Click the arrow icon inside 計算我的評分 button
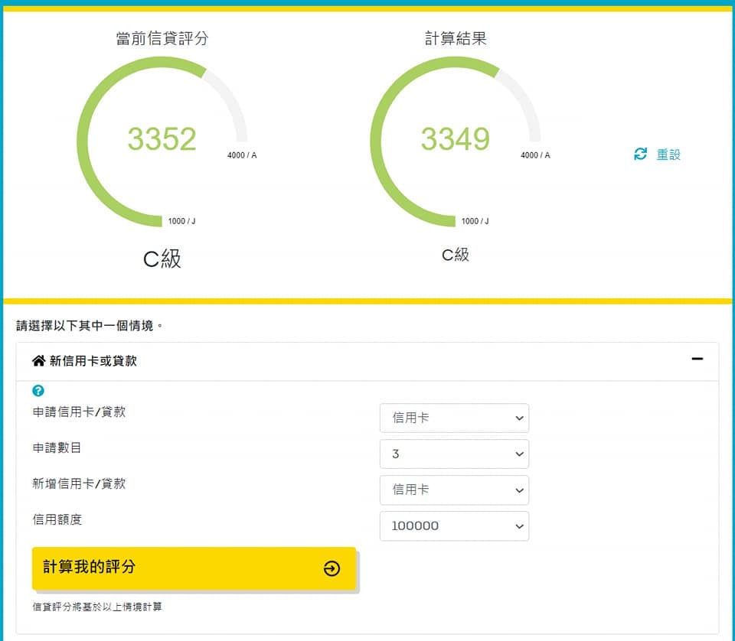The height and width of the screenshot is (641, 735). pyautogui.click(x=332, y=568)
